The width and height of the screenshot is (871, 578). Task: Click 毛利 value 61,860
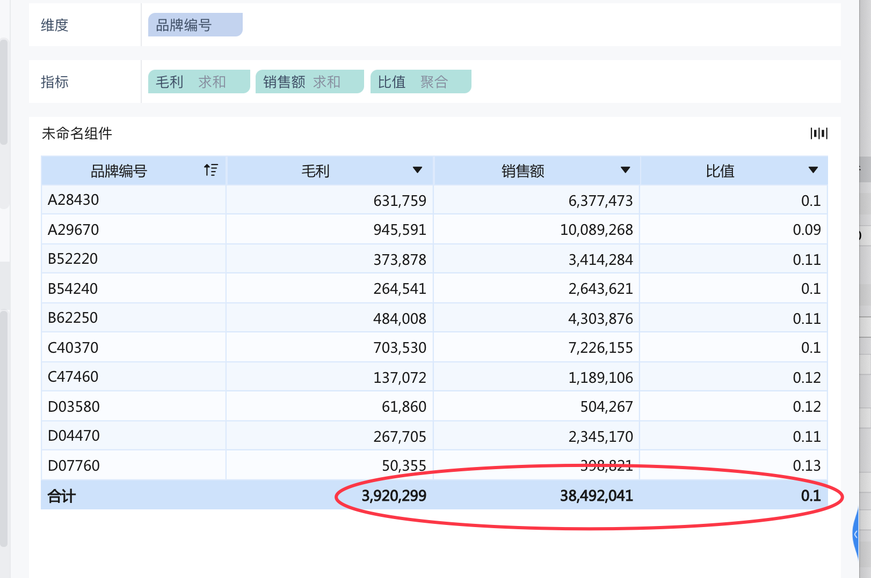tap(404, 407)
